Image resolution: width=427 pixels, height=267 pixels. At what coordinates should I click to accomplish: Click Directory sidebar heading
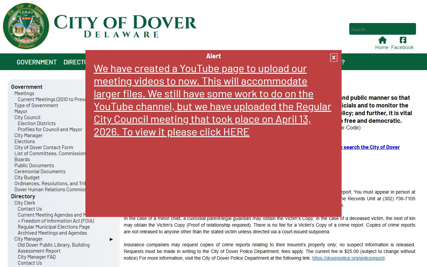pos(23,196)
